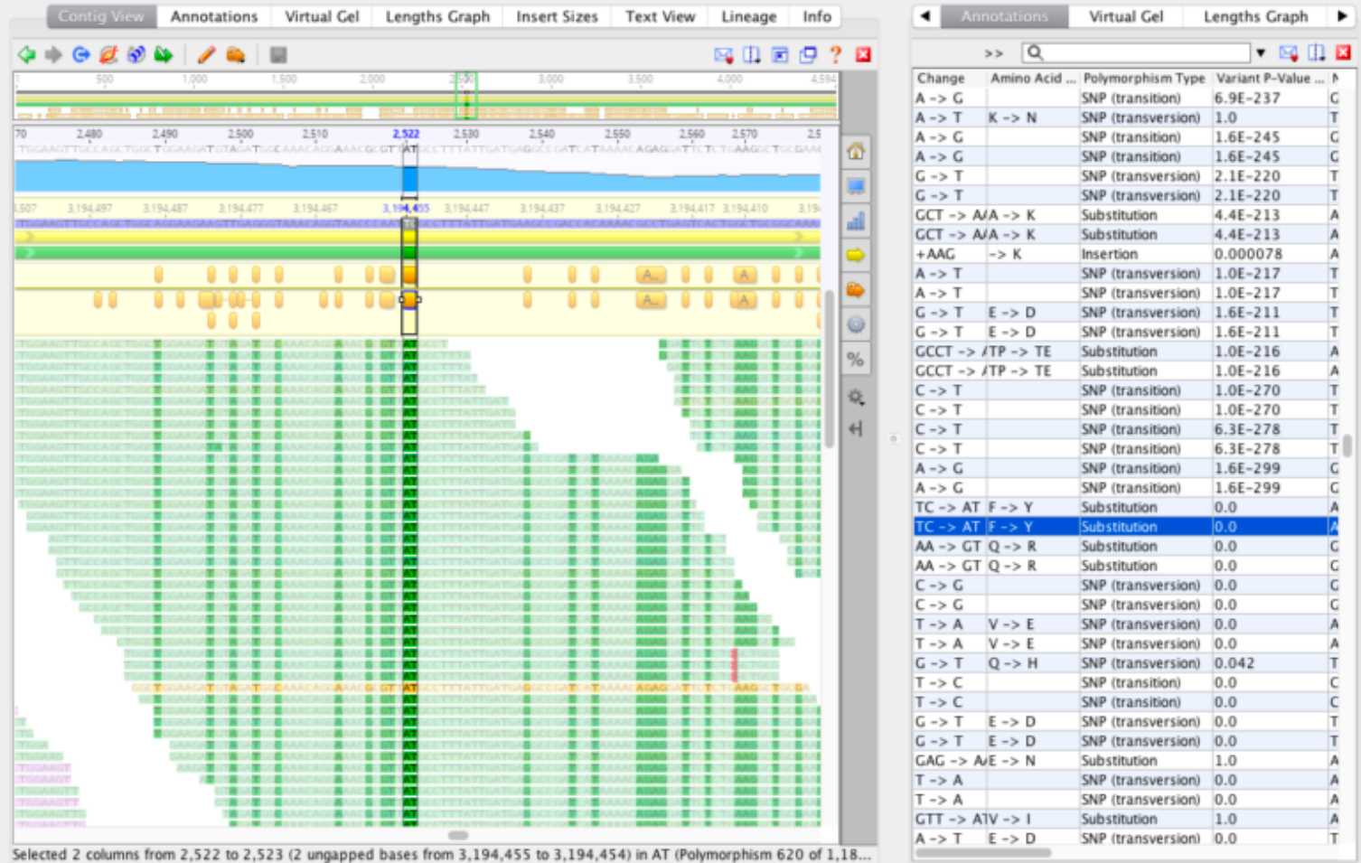Click the horizontal scrollbar under annotations table
Image resolution: width=1361 pixels, height=863 pixels.
[x=984, y=852]
